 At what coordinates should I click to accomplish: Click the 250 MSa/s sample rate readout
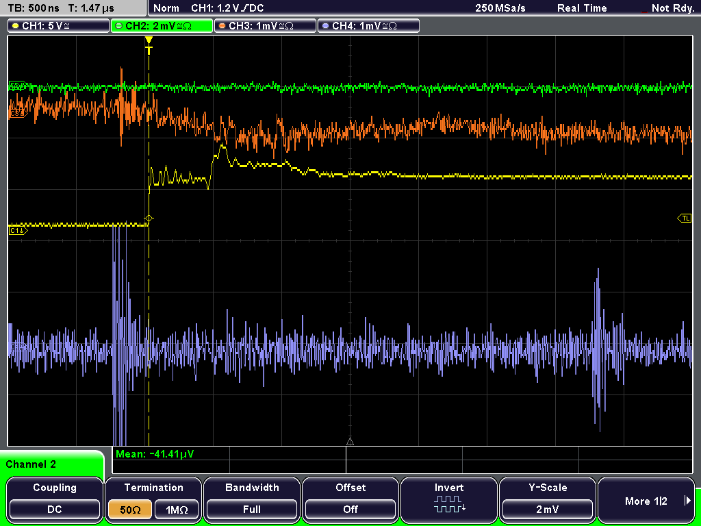tap(500, 8)
